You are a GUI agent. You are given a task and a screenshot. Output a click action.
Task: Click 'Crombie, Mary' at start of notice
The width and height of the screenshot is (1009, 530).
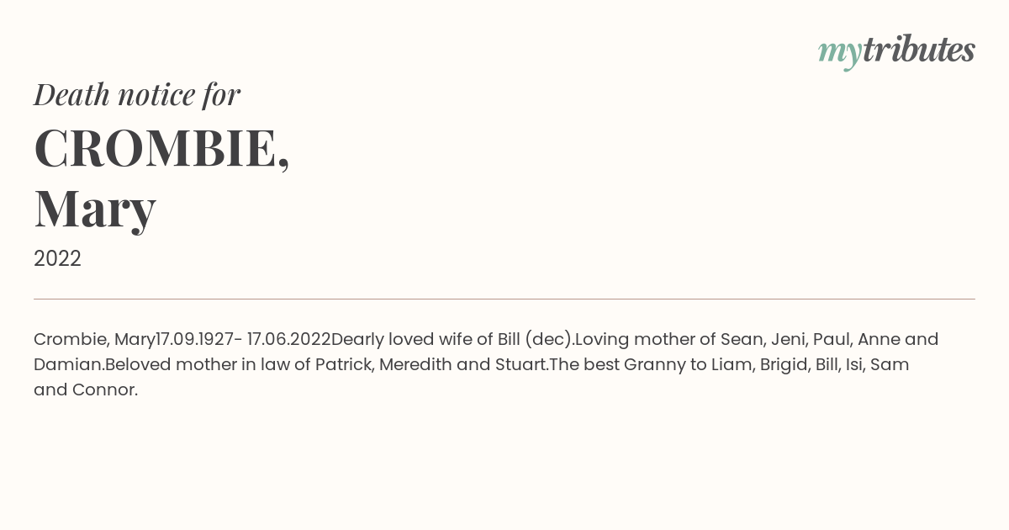[95, 339]
